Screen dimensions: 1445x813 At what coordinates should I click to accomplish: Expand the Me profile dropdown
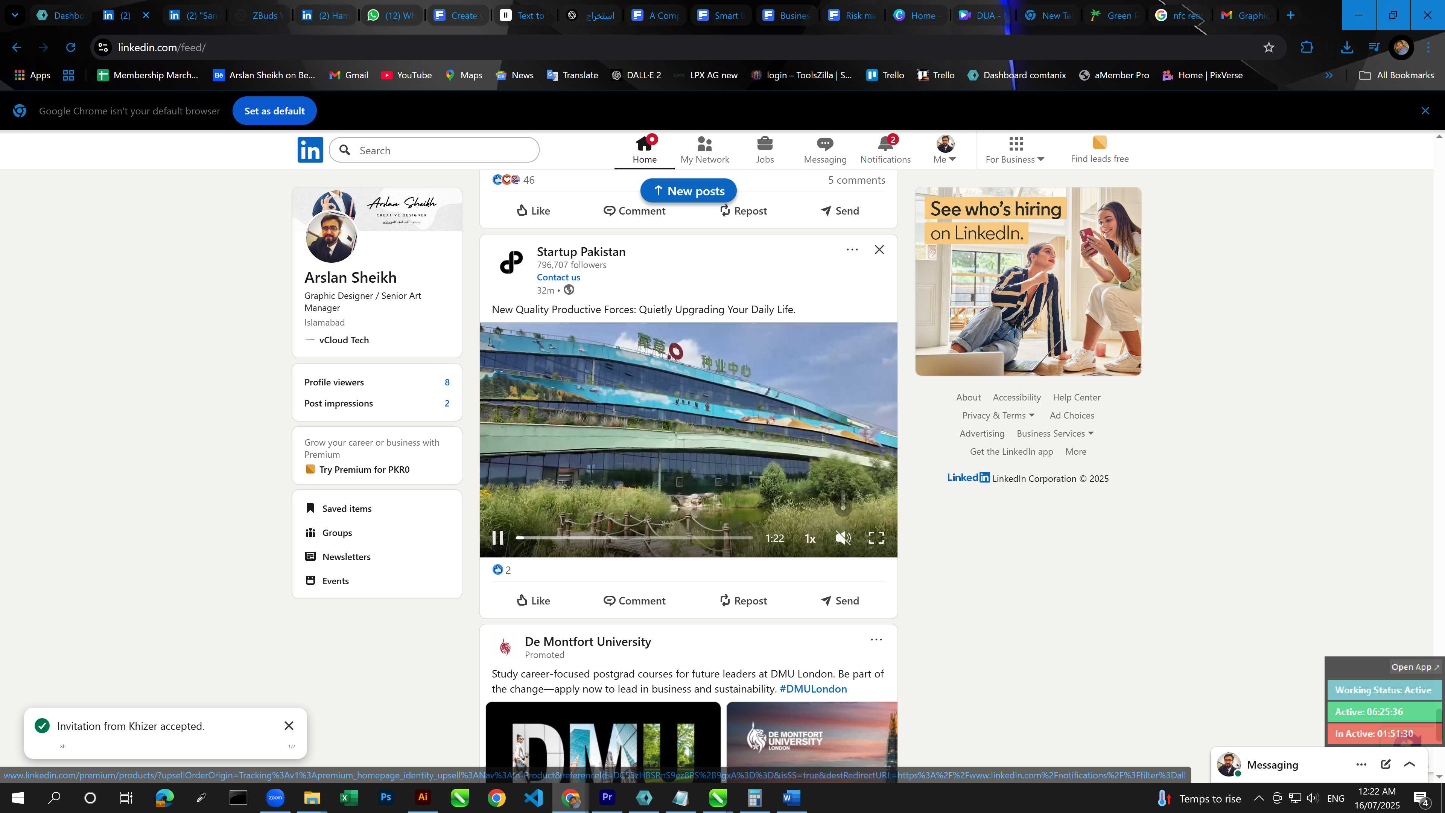[945, 150]
